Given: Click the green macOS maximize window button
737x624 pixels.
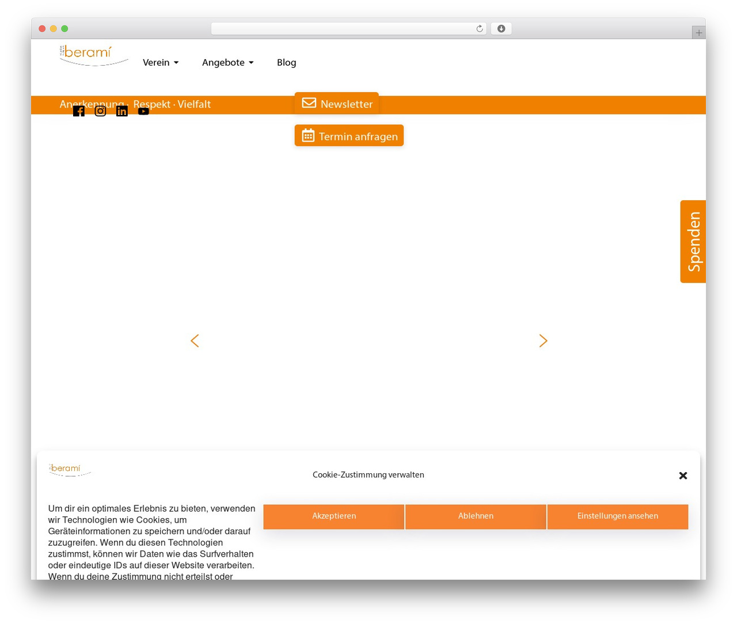Looking at the screenshot, I should (64, 29).
